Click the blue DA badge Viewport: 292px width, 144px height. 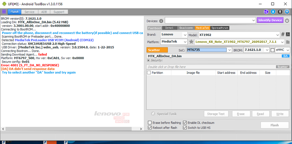click(285, 56)
